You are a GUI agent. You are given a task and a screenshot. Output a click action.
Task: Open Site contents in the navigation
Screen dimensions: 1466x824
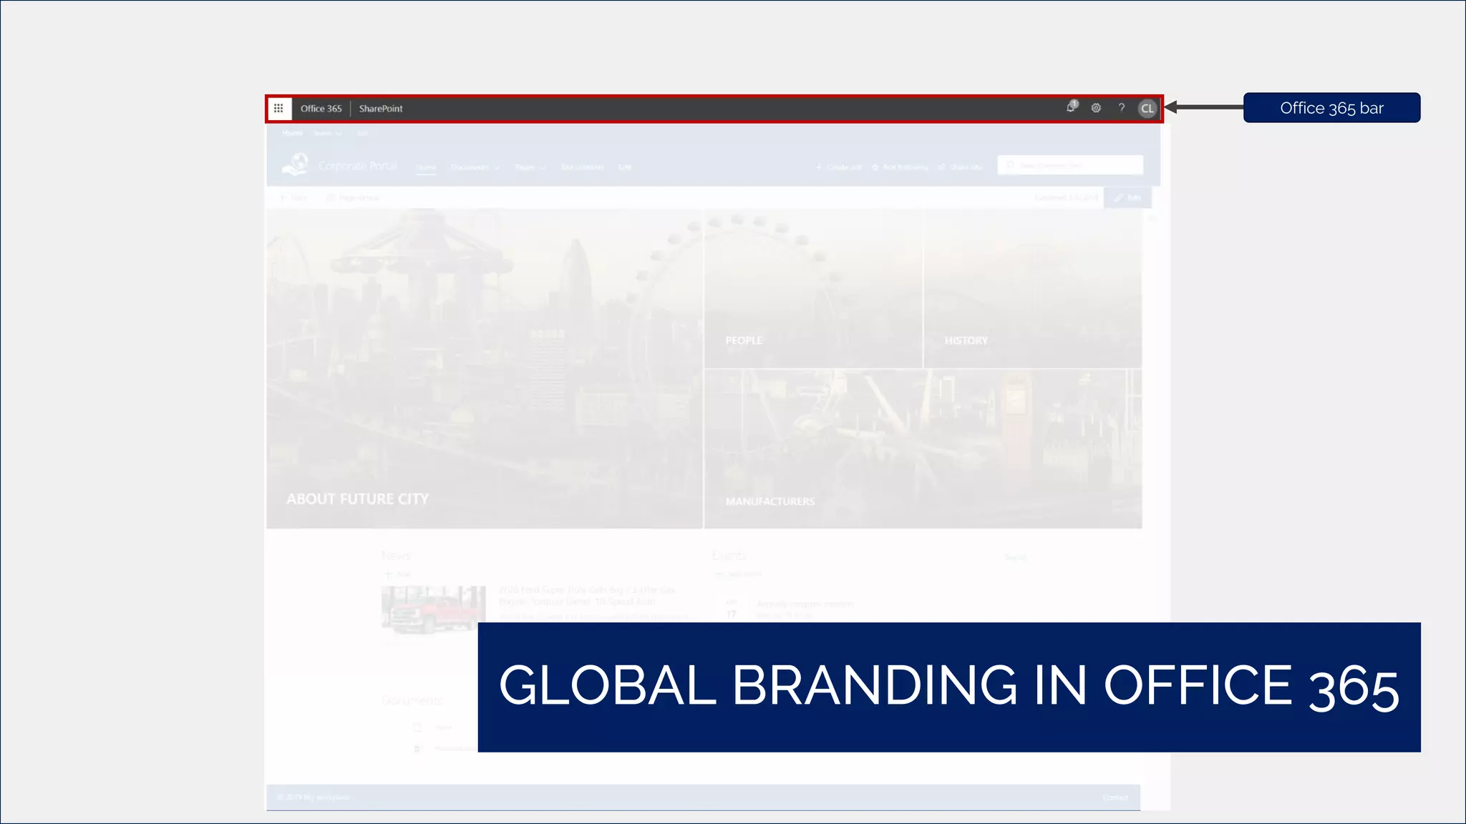coord(582,167)
